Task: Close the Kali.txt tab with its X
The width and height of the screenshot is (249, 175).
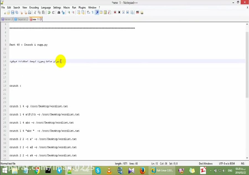Action: tap(12, 19)
